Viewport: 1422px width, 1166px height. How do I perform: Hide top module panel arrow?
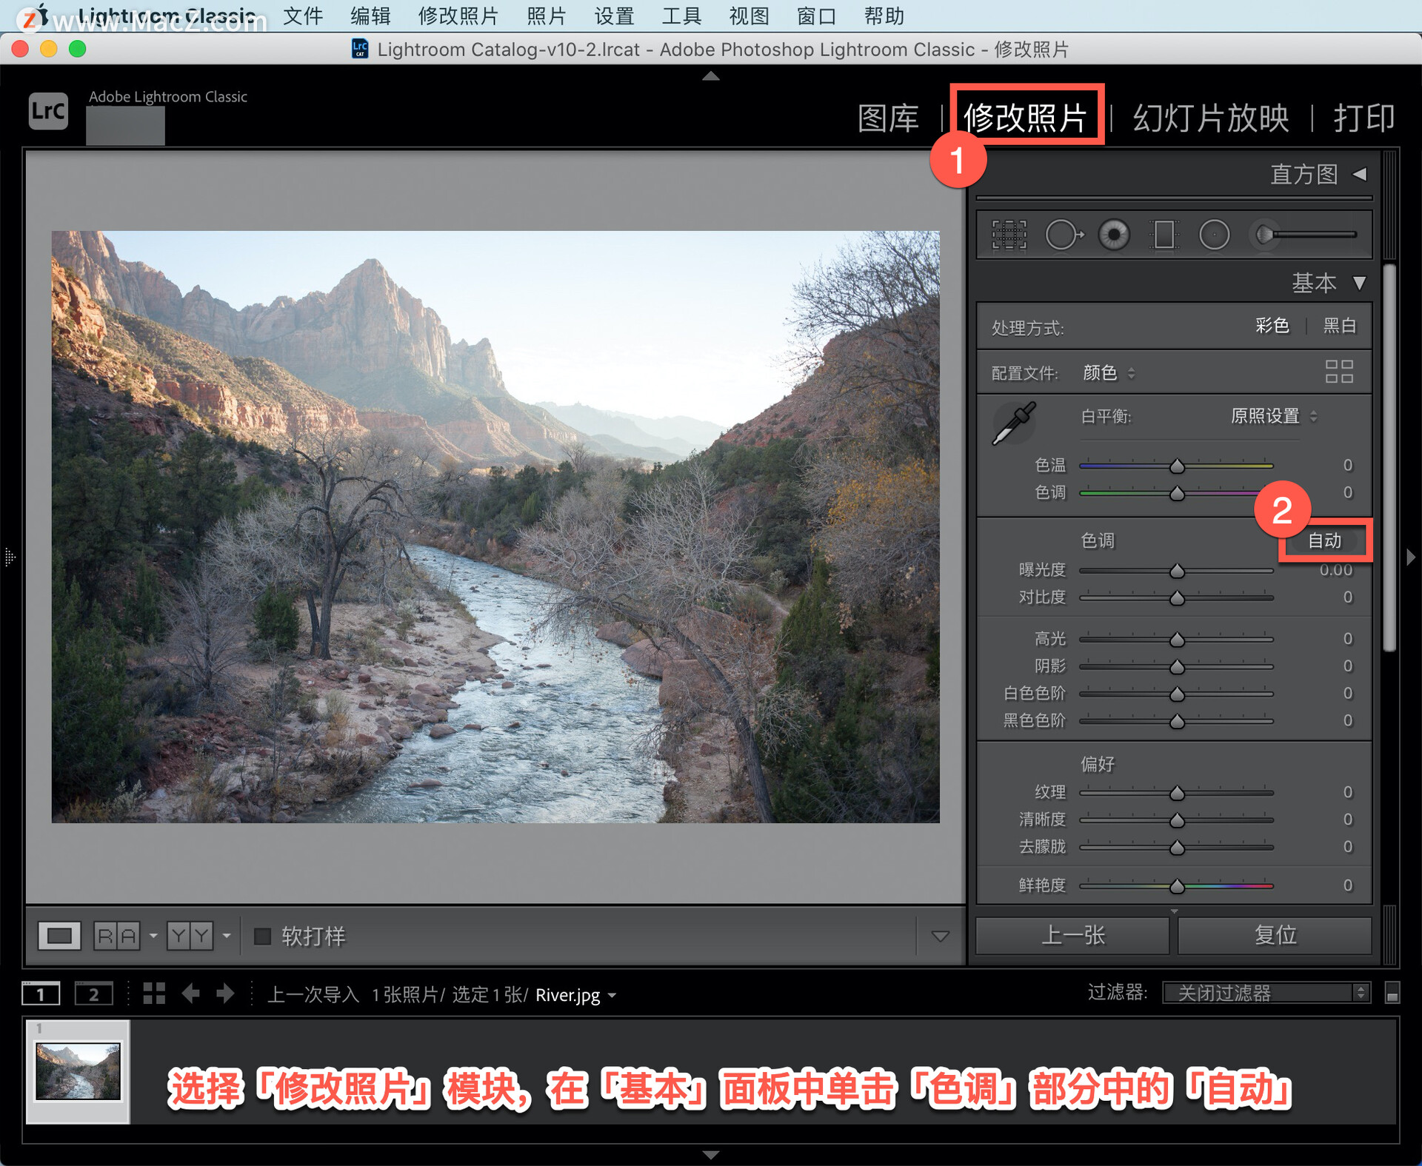tap(710, 76)
